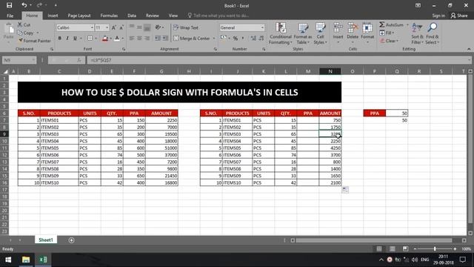This screenshot has width=474, height=267.
Task: Open Alignment settings dialog launcher
Action: click(x=216, y=49)
